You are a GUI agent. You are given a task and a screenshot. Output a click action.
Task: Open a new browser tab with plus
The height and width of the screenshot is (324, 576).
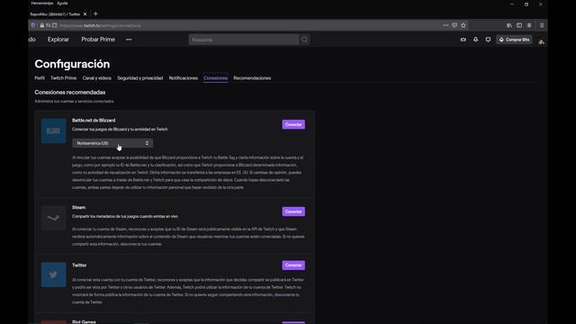click(96, 14)
